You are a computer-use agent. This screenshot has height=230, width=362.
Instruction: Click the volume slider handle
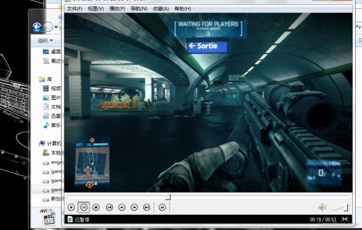tap(346, 207)
